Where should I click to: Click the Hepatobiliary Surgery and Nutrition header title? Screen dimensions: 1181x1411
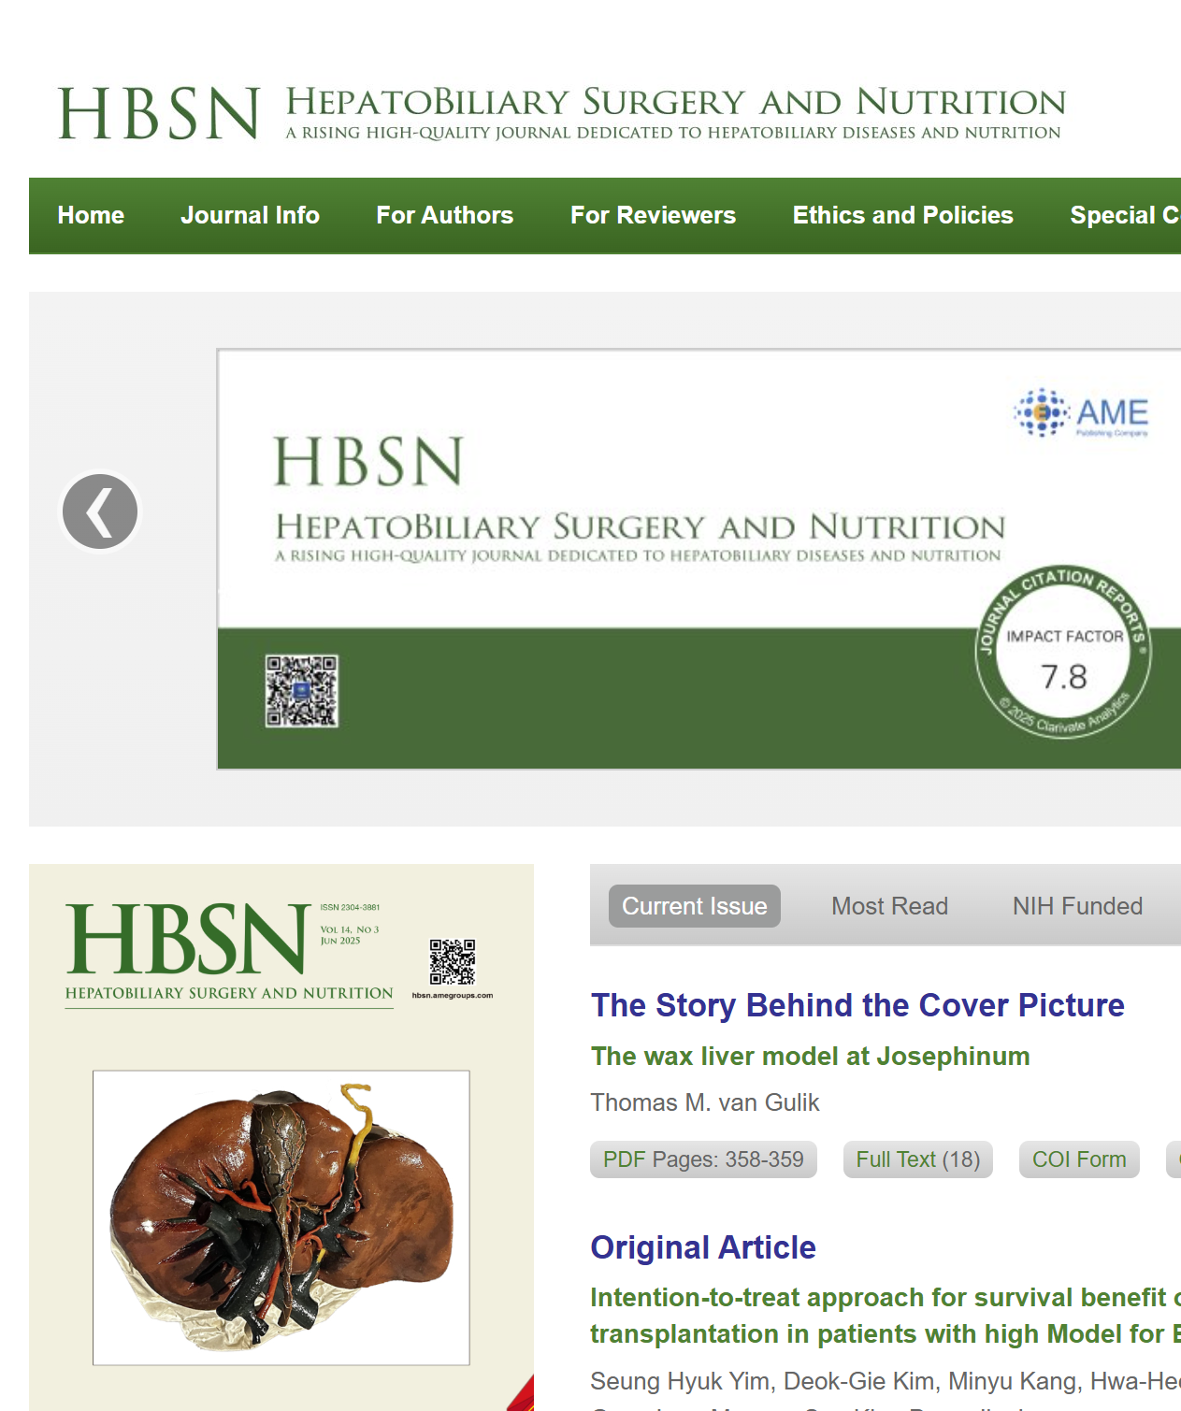click(676, 103)
